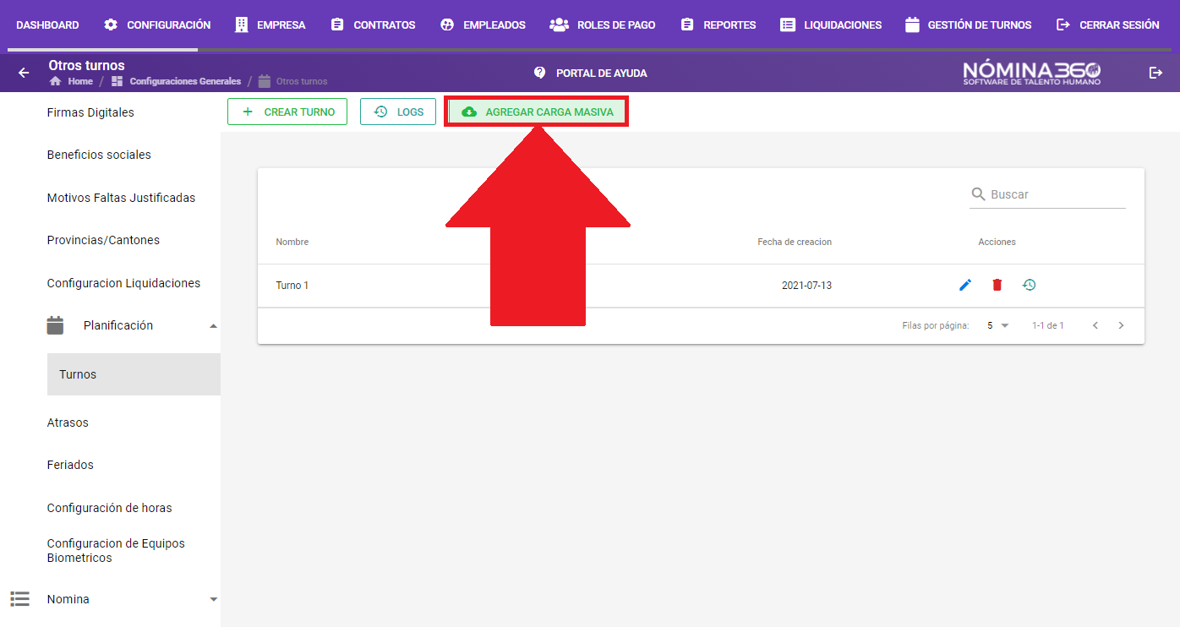Open the Roles de Pago menu
Screen dimensions: 1180x627
coord(603,25)
